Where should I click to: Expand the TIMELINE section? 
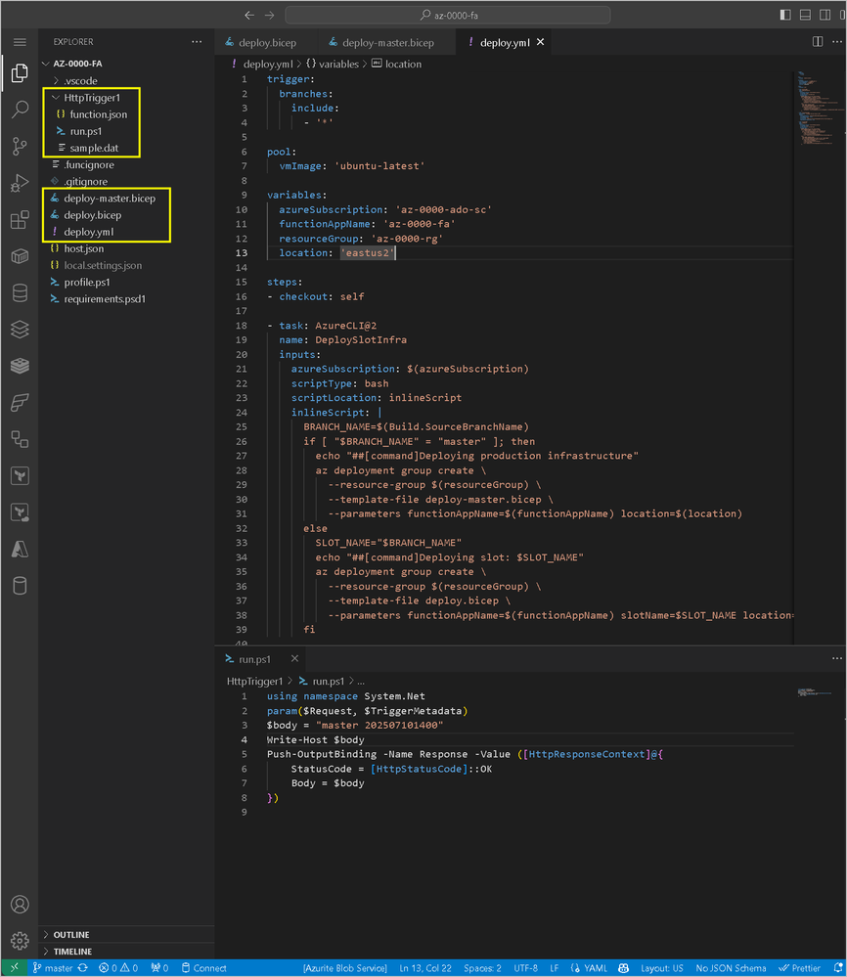point(72,952)
